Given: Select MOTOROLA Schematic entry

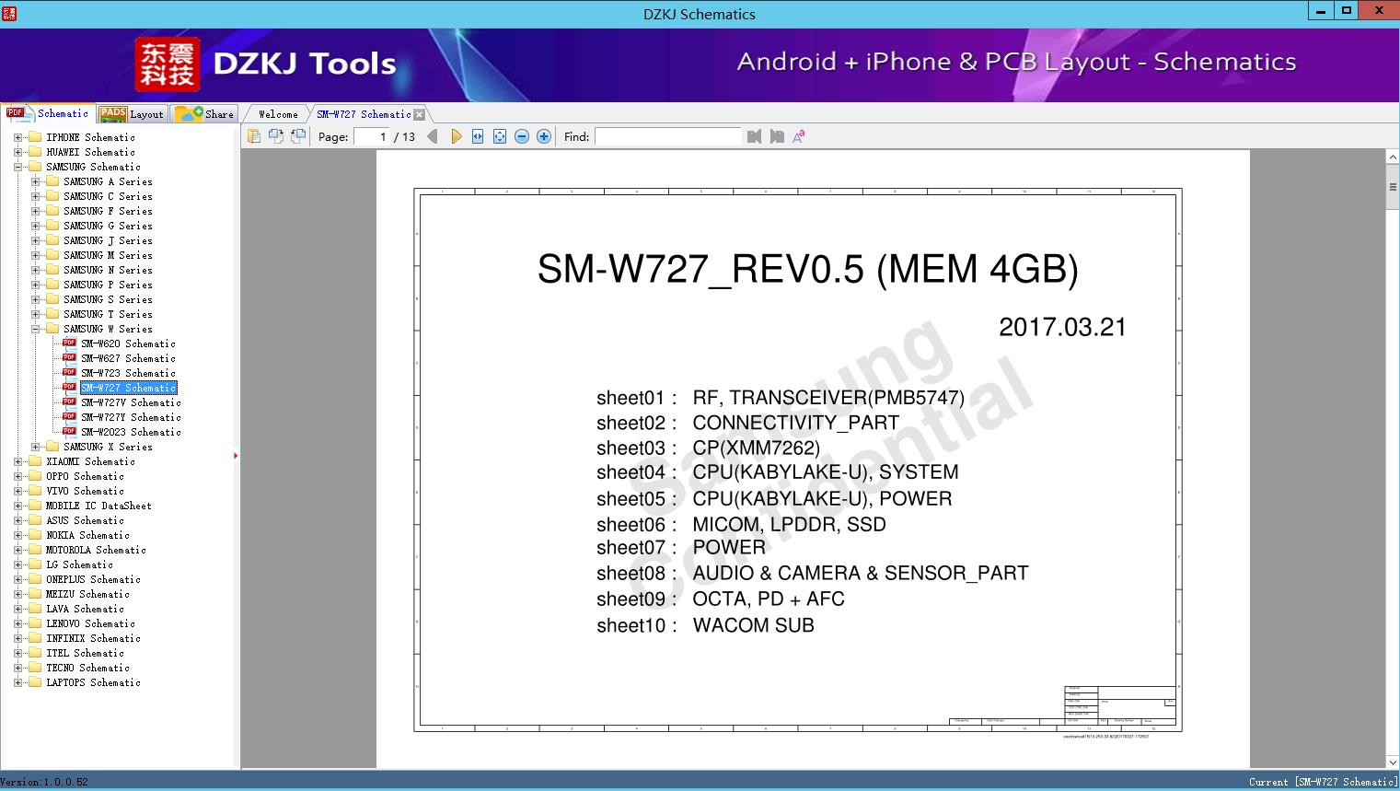Looking at the screenshot, I should 96,550.
